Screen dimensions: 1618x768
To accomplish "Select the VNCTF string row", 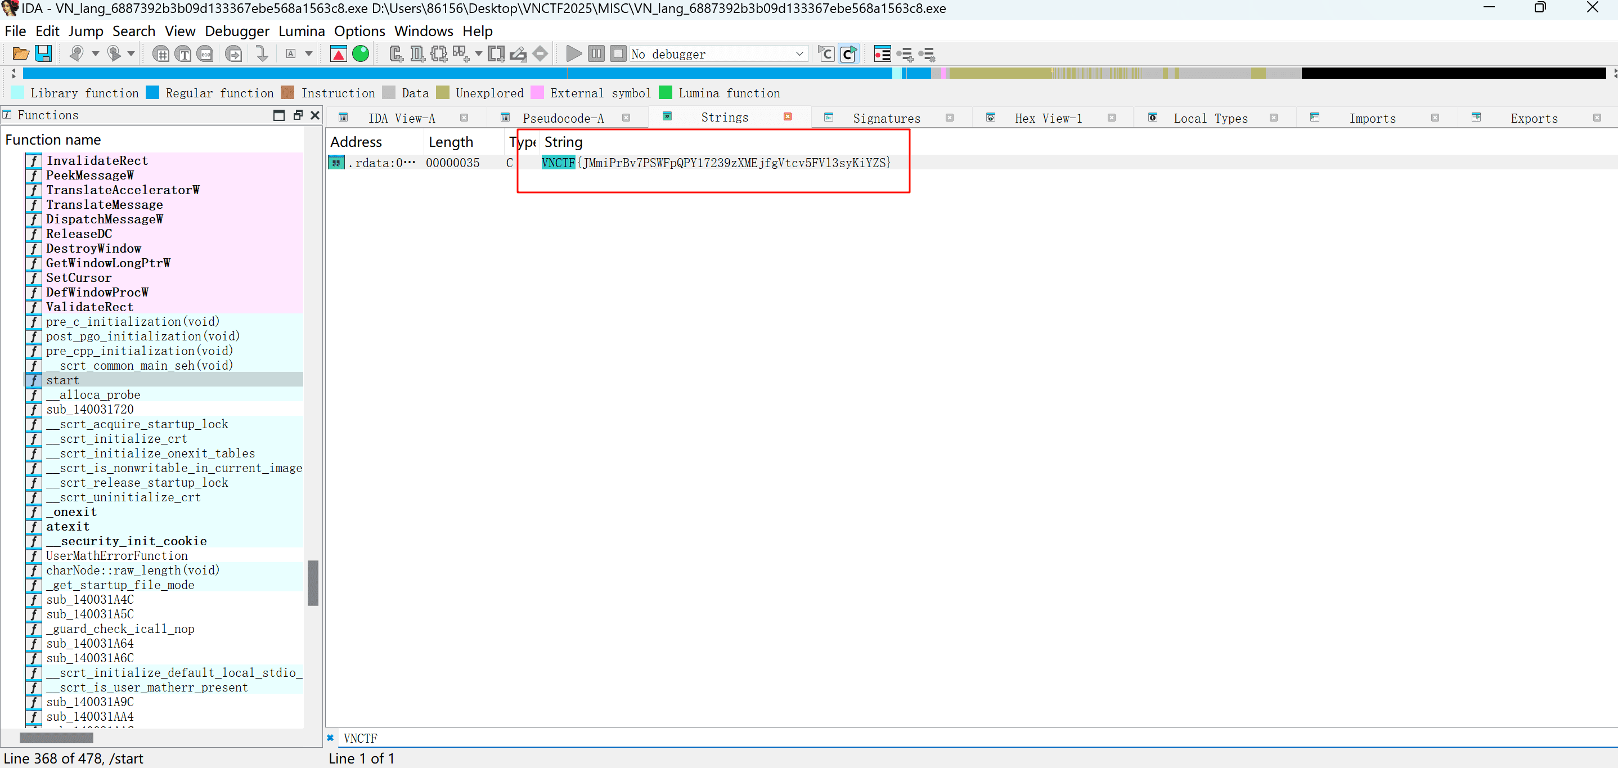I will 716,163.
